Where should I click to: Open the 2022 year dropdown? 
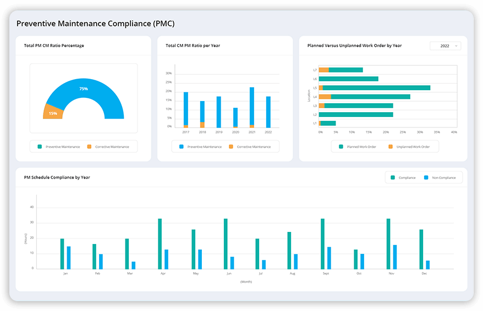445,46
